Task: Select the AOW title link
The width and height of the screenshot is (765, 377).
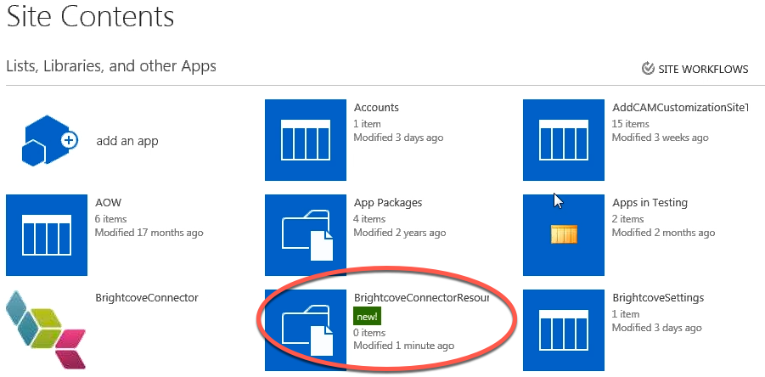Action: (108, 203)
